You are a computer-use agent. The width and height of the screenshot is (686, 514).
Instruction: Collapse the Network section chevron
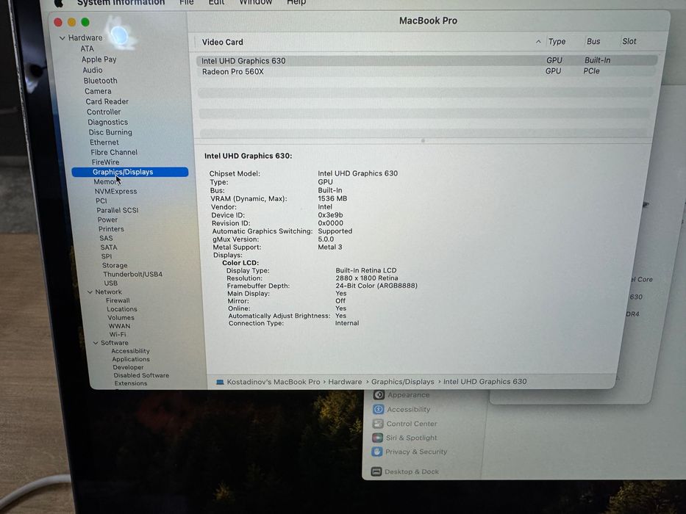(90, 292)
